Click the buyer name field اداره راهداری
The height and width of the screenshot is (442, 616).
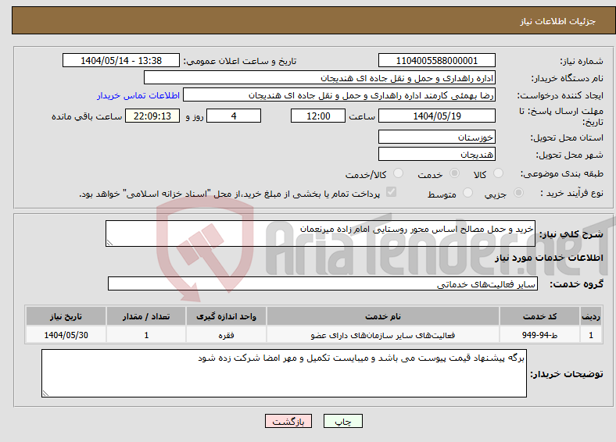tap(320, 78)
